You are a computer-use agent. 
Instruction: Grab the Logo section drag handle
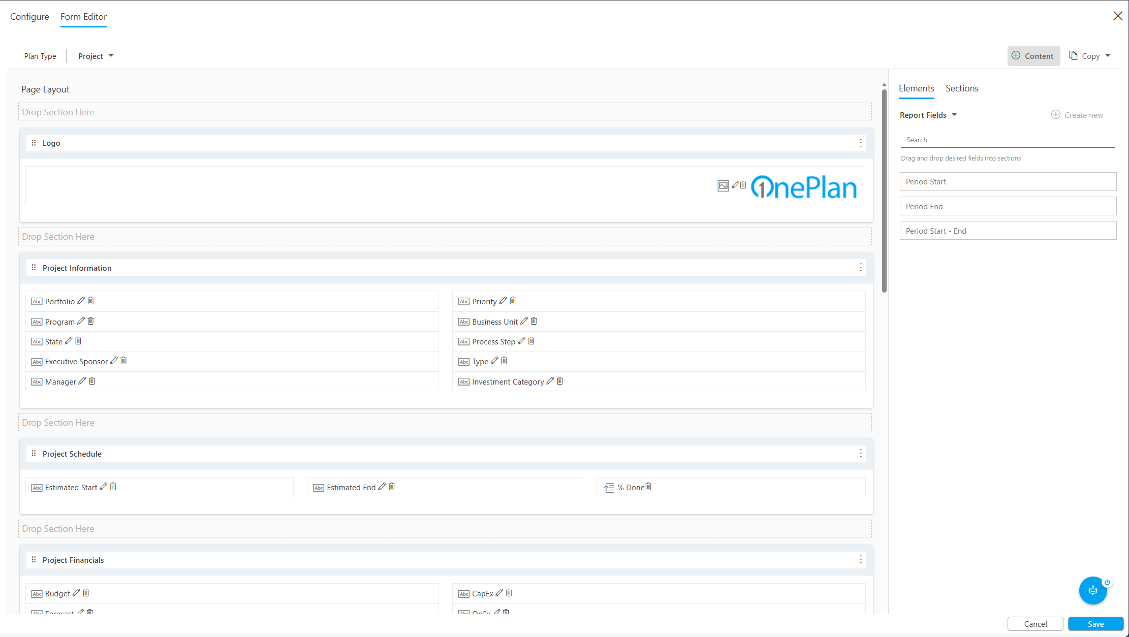pos(34,143)
